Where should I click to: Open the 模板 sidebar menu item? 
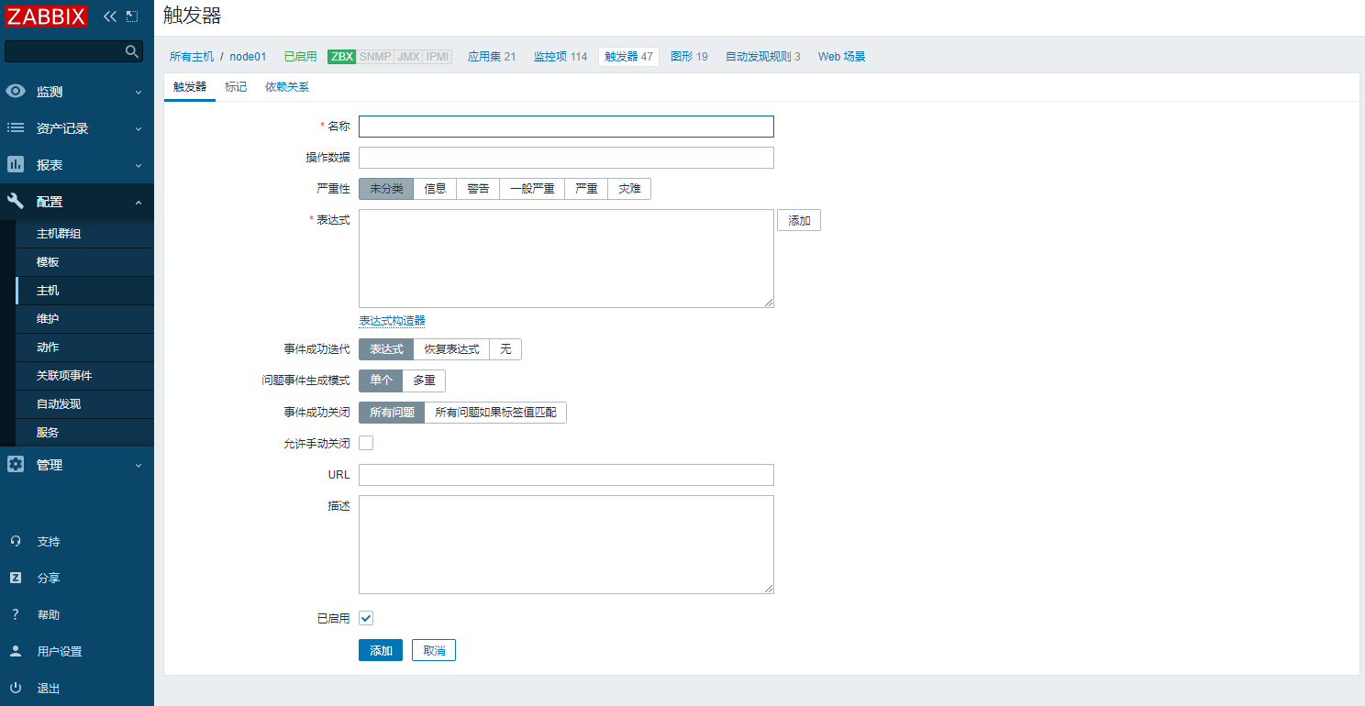click(x=48, y=262)
